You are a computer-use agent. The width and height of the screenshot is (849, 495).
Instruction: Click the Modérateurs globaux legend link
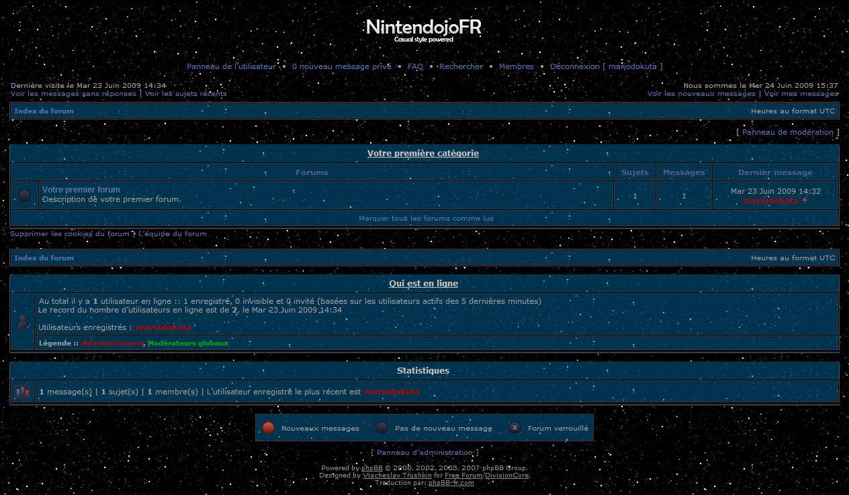pyautogui.click(x=188, y=343)
